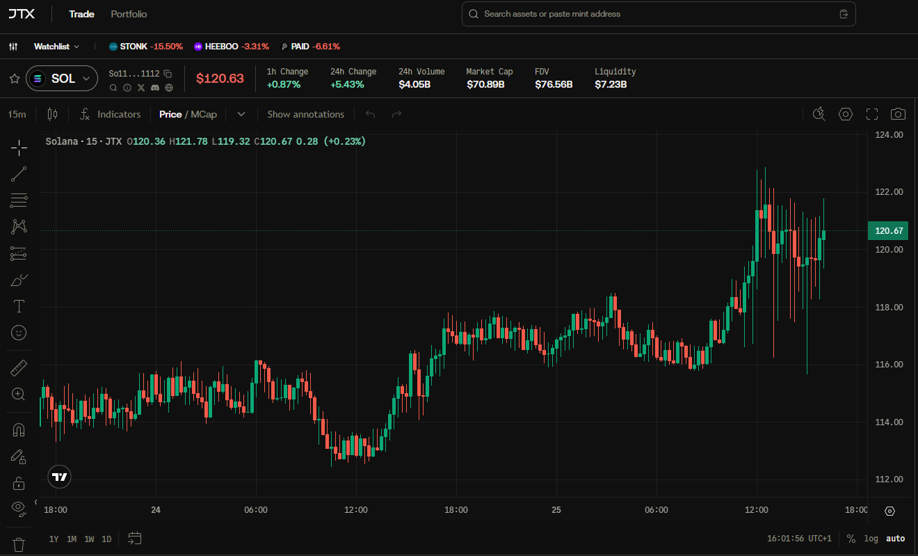Set the date range to 1Y
The height and width of the screenshot is (556, 918).
54,539
